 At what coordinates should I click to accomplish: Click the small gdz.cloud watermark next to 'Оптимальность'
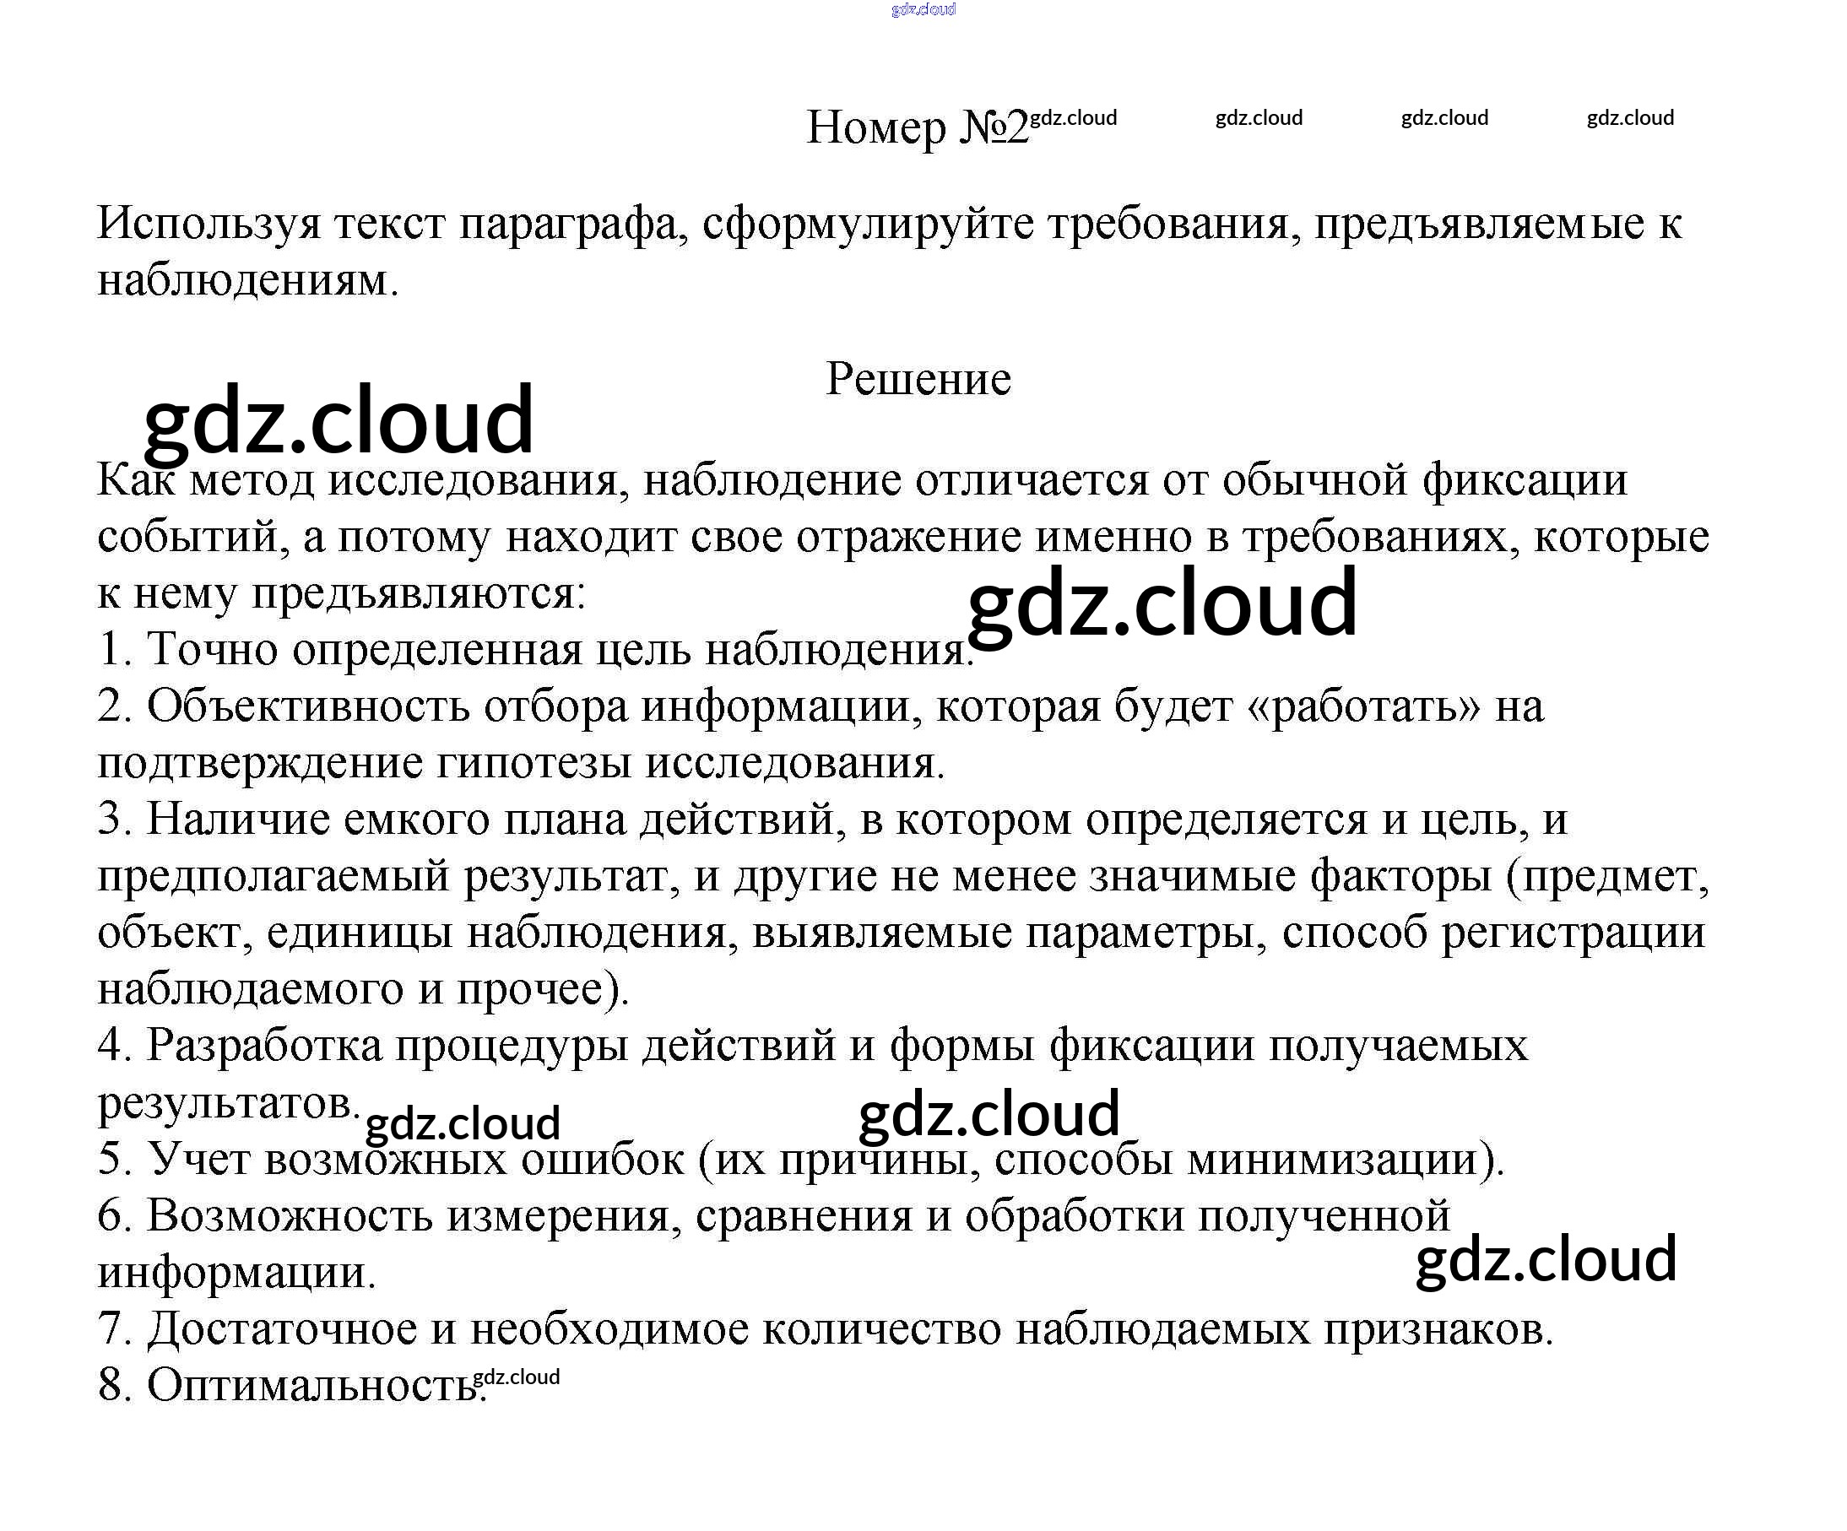[x=517, y=1377]
